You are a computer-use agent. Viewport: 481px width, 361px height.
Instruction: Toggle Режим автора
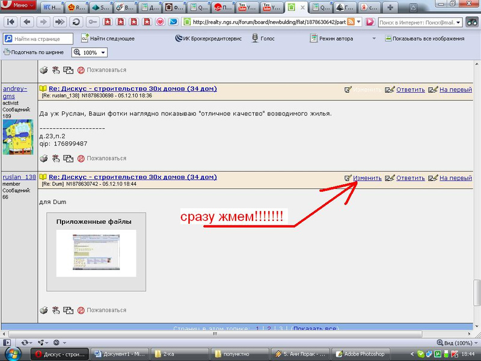pos(331,39)
